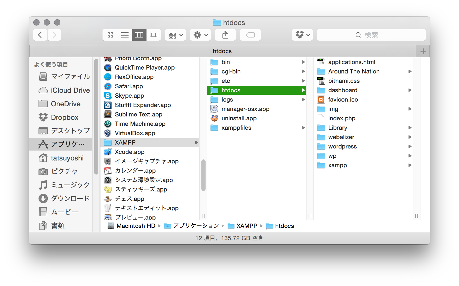Click Macintosh HD in path bar
459x286 pixels.
tap(132, 226)
